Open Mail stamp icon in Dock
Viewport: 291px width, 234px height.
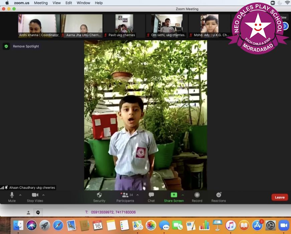coord(71,225)
